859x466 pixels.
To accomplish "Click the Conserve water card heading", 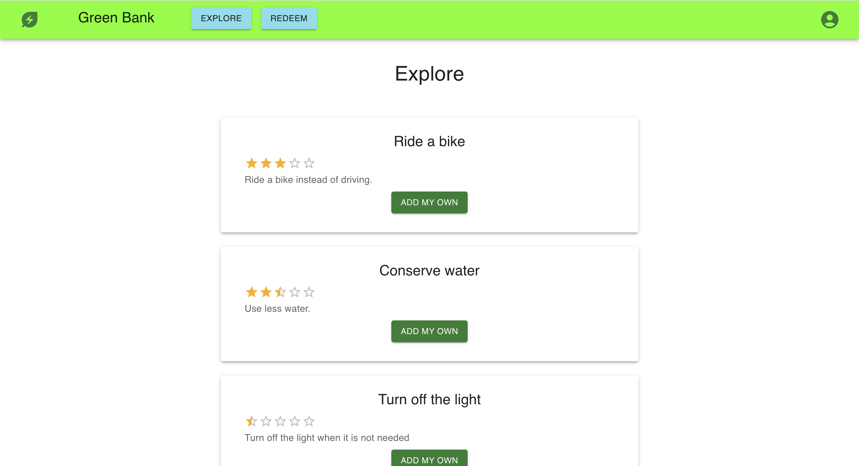I will coord(429,271).
